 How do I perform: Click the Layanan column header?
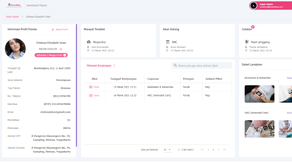coord(153,79)
